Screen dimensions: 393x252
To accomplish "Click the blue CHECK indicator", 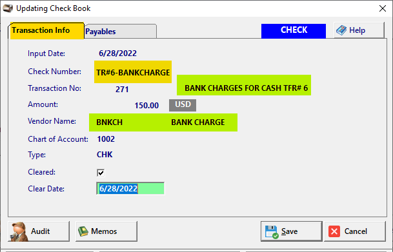I will [x=294, y=31].
